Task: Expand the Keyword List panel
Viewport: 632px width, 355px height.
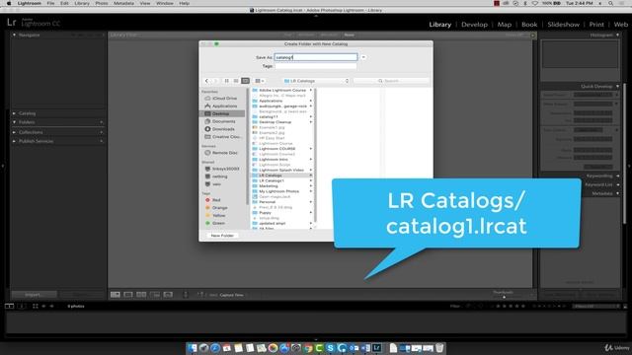Action: pyautogui.click(x=618, y=184)
